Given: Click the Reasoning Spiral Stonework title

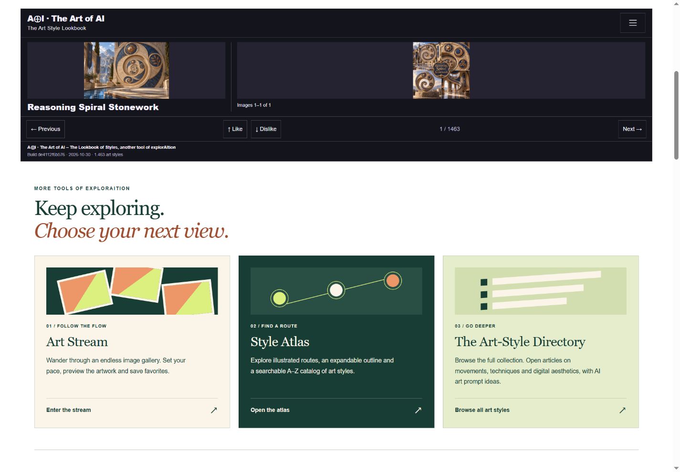Looking at the screenshot, I should coord(93,107).
